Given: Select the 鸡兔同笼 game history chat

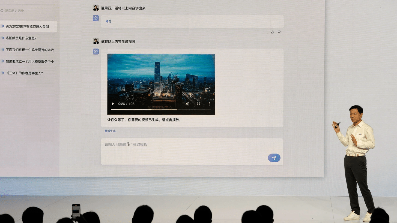Looking at the screenshot, I should (30, 50).
